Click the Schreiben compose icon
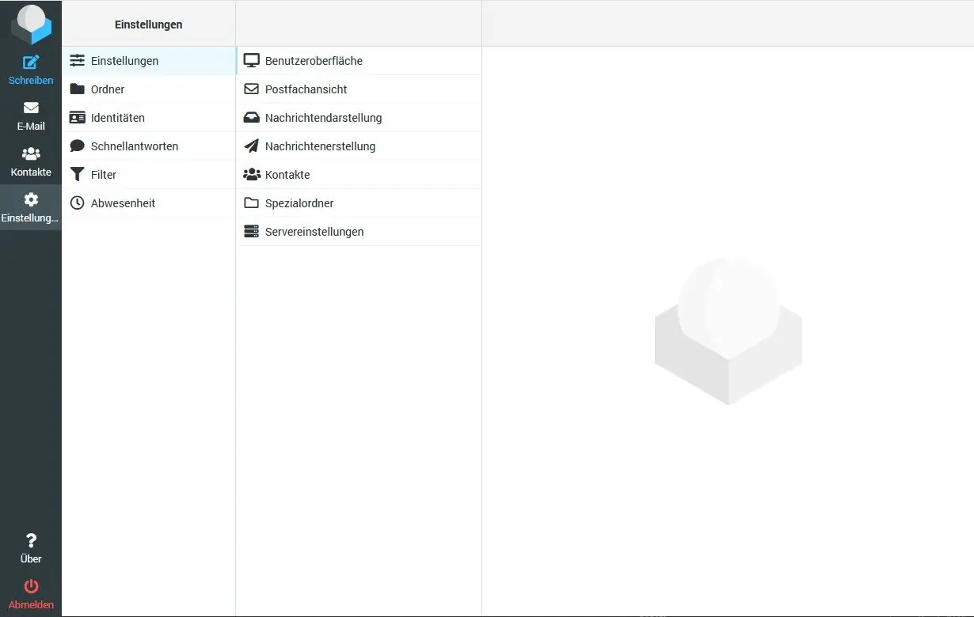 click(31, 63)
